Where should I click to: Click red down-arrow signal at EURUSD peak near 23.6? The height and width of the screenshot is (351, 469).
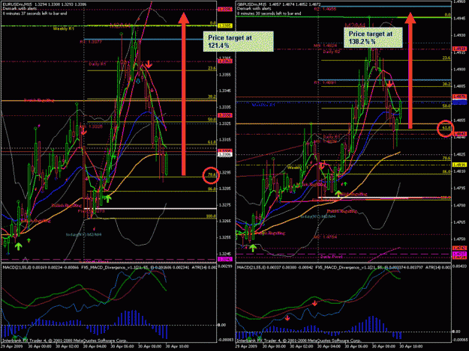[x=149, y=64]
